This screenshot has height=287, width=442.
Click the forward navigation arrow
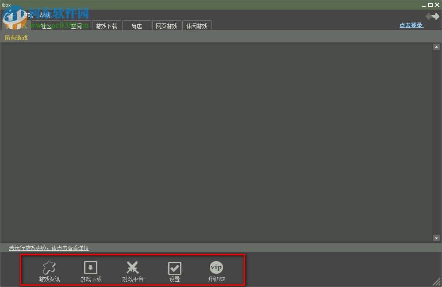coord(437,16)
